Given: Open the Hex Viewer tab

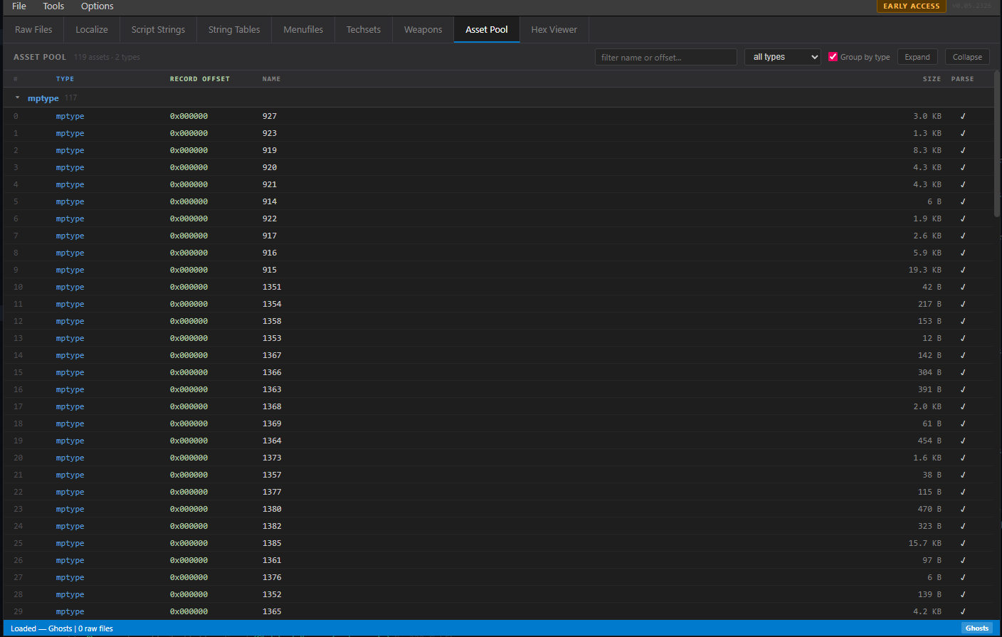Looking at the screenshot, I should click(x=554, y=30).
